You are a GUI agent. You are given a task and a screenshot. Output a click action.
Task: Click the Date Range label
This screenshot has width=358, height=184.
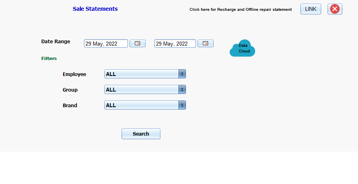[x=56, y=42]
